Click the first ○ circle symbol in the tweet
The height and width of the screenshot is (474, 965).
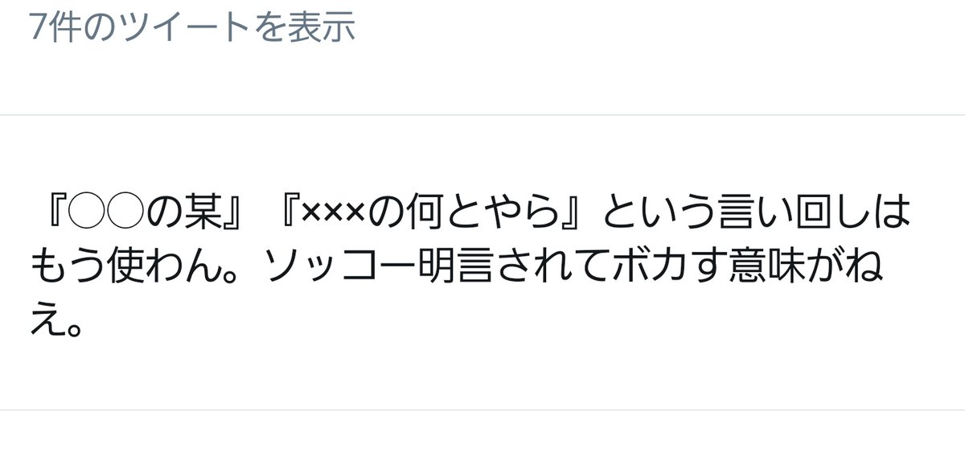[x=87, y=212]
